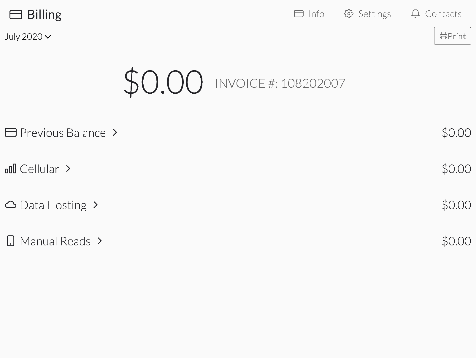
Task: Open the Settings menu item
Action: coord(375,14)
